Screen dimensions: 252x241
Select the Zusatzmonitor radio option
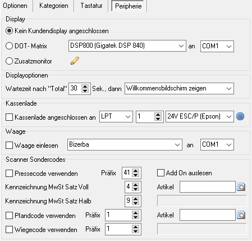9,61
